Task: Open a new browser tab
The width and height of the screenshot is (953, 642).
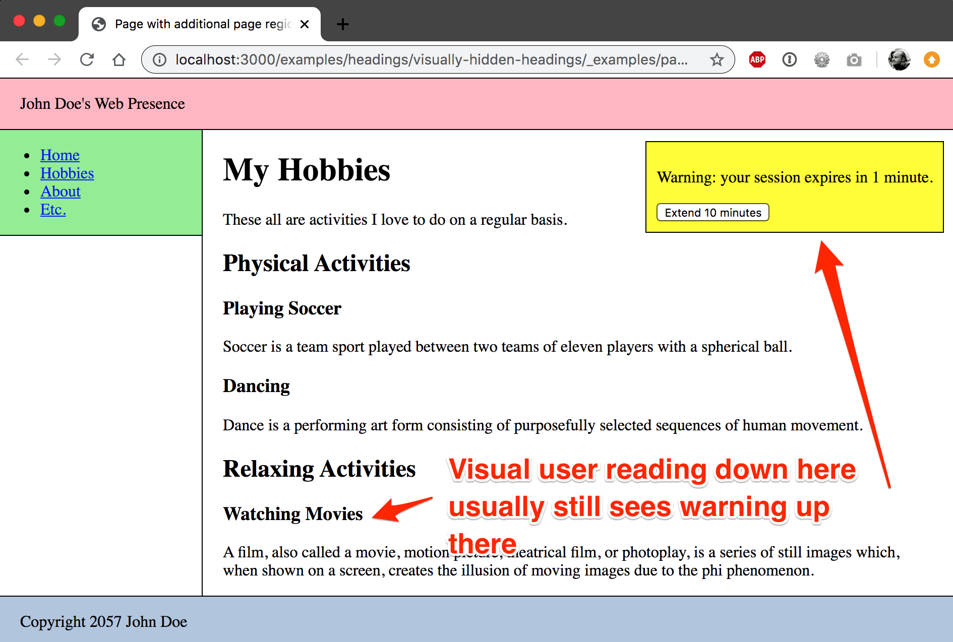Action: [343, 24]
